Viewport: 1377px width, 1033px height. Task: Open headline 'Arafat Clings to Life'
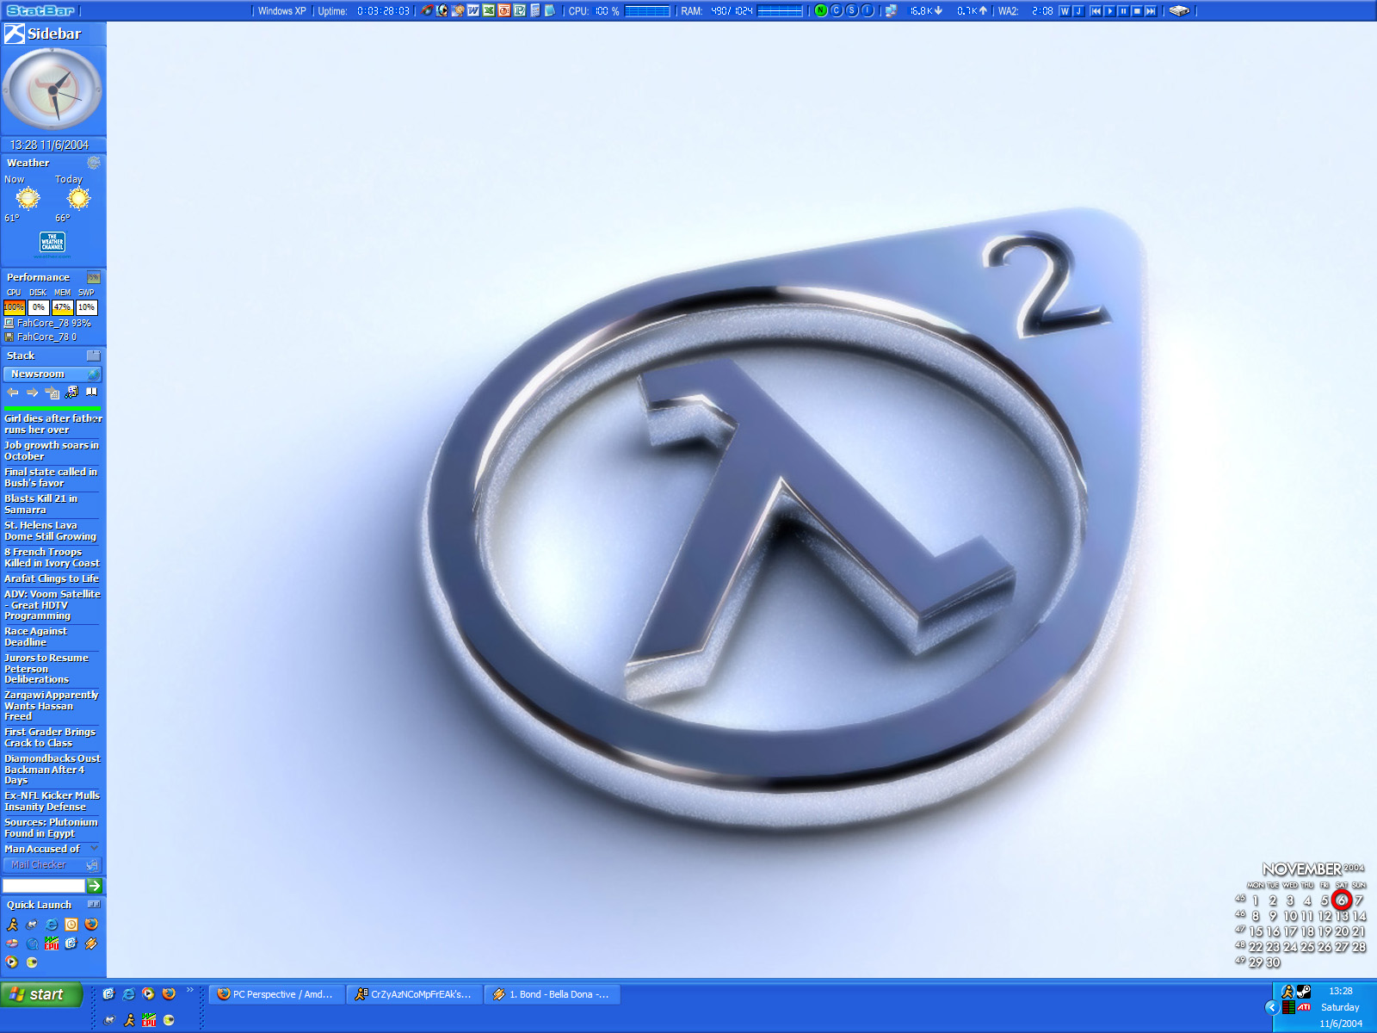coord(52,578)
